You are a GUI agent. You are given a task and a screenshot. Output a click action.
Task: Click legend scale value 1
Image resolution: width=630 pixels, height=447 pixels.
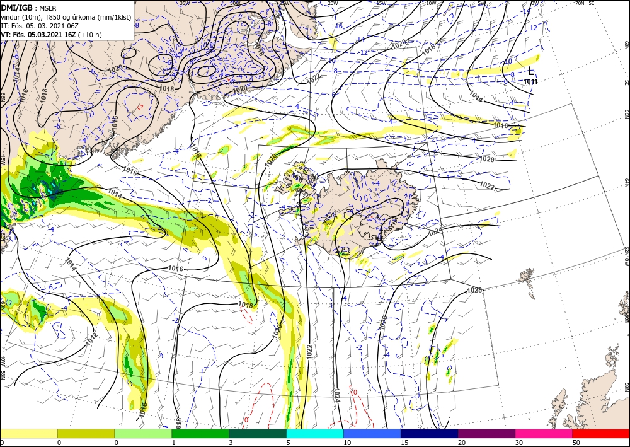click(173, 443)
